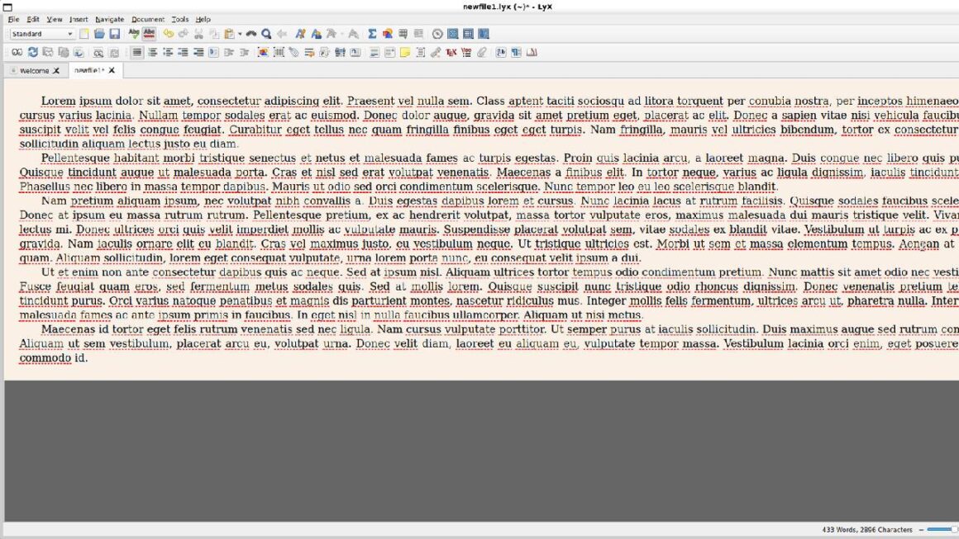Image resolution: width=959 pixels, height=539 pixels.
Task: Toggle continuous spellchecking (red-underlined Abc)
Action: (x=149, y=34)
